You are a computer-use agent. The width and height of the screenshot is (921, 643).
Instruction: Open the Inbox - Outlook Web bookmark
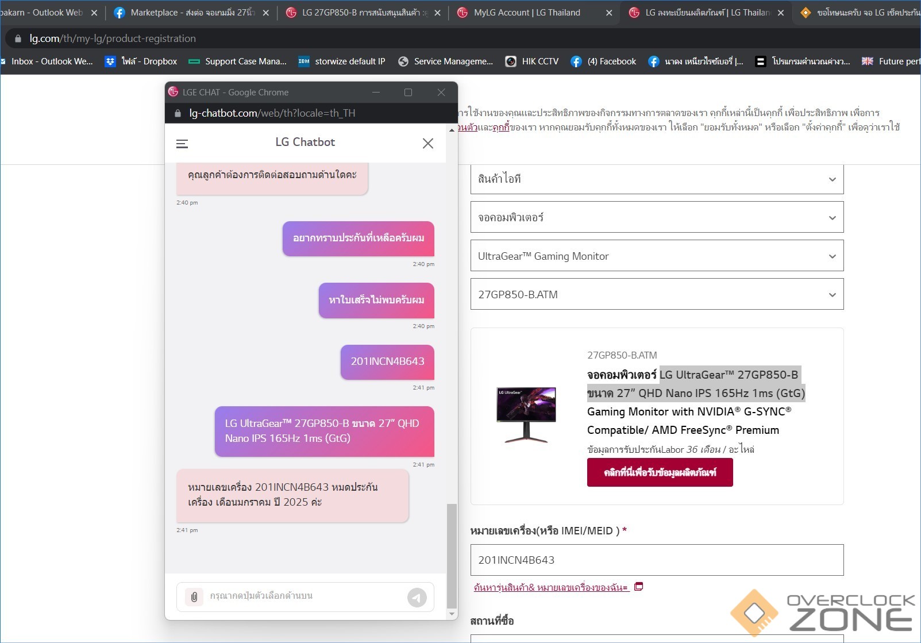click(x=47, y=61)
